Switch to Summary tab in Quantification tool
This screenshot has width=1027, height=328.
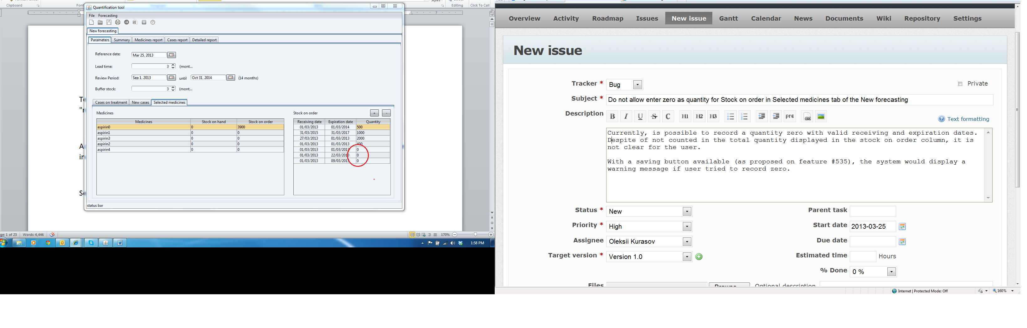point(122,40)
